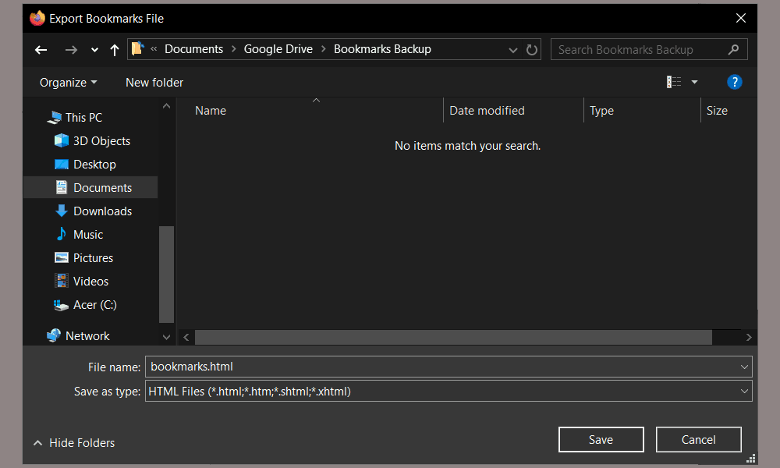Sort files by the Name column

pos(211,110)
